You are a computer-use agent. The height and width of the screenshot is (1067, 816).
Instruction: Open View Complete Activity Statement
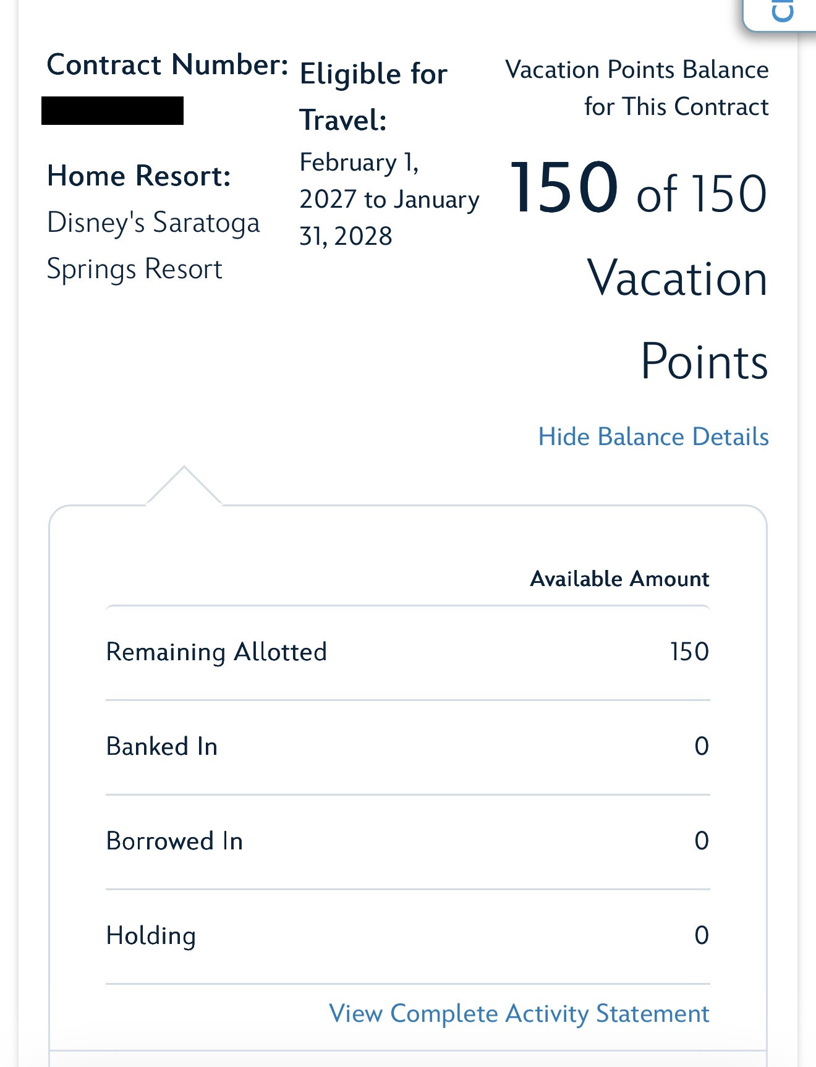pyautogui.click(x=519, y=1014)
